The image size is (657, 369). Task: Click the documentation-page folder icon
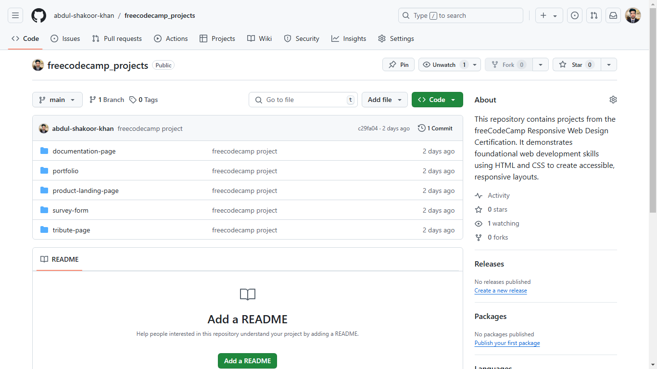click(44, 151)
